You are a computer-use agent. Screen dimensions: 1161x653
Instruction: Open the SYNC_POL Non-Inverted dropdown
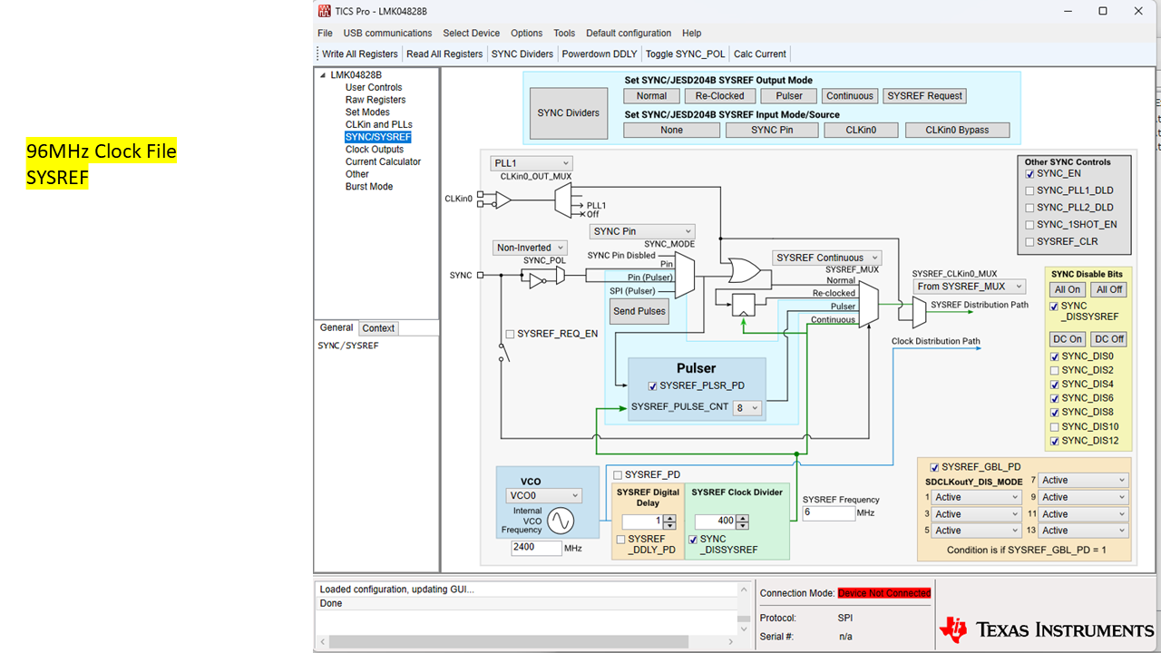tap(531, 248)
